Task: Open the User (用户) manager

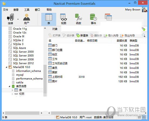Action: click(x=27, y=19)
